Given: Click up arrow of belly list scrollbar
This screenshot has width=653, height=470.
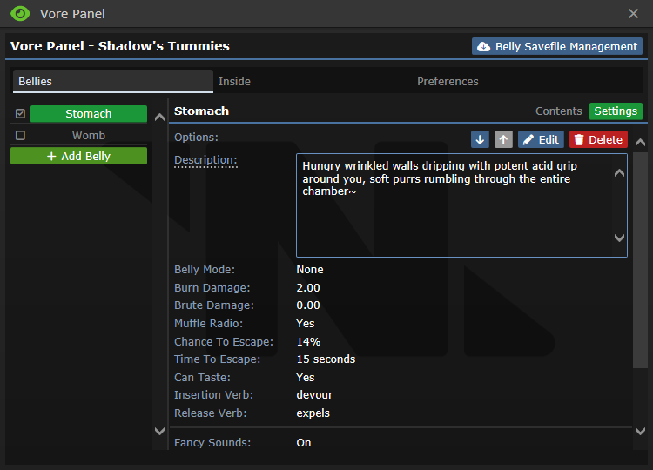Looking at the screenshot, I should tap(159, 117).
